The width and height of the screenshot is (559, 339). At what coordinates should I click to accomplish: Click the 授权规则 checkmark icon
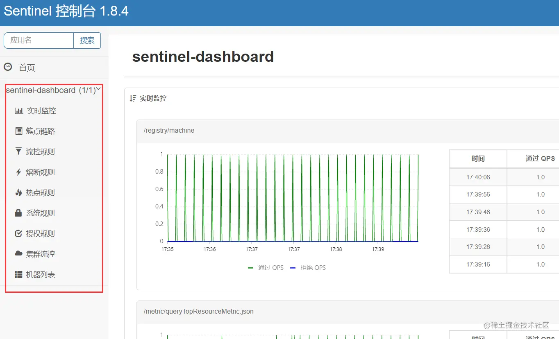point(18,233)
